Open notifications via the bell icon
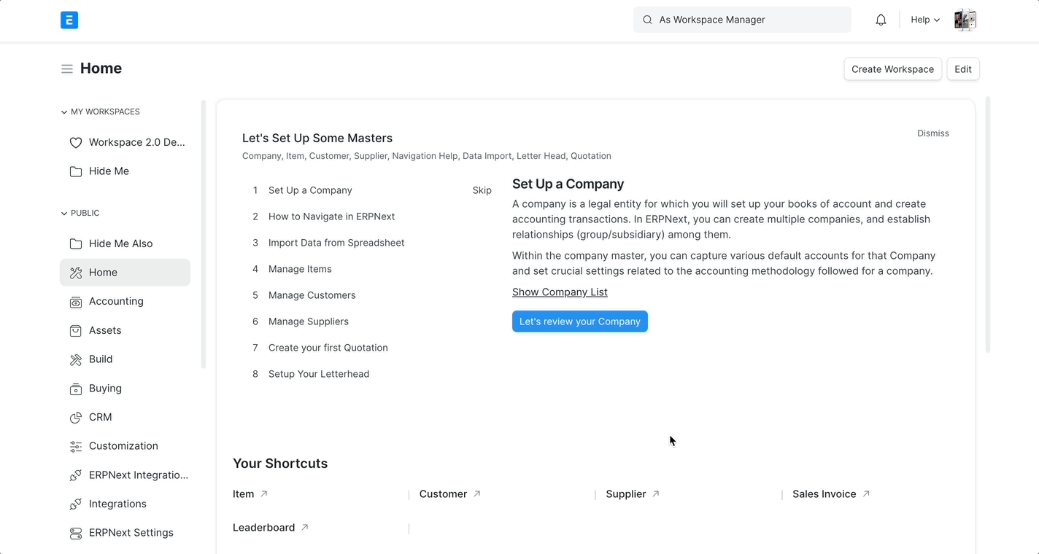1039x554 pixels. click(881, 20)
